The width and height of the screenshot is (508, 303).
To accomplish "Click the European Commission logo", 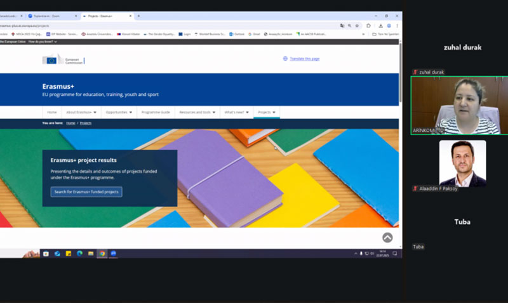I will tap(63, 59).
